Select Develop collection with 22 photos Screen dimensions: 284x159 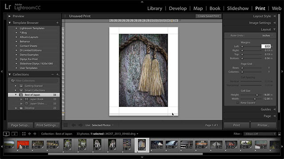click(34, 108)
